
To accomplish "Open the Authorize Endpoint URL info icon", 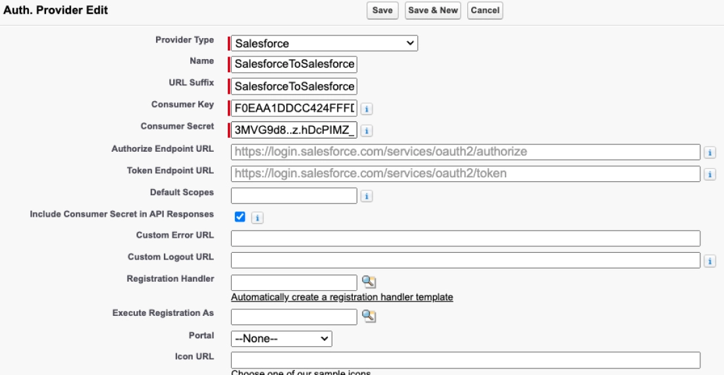I will (x=710, y=152).
